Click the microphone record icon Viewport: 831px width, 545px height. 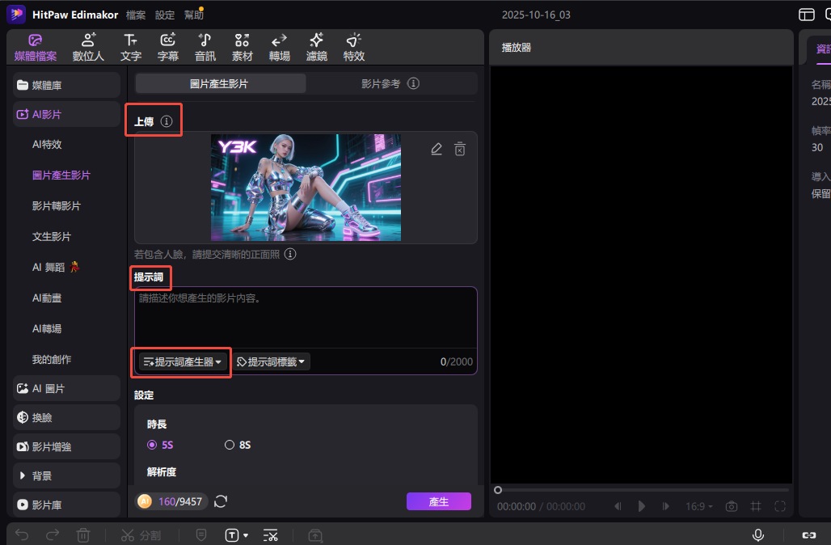click(x=758, y=535)
